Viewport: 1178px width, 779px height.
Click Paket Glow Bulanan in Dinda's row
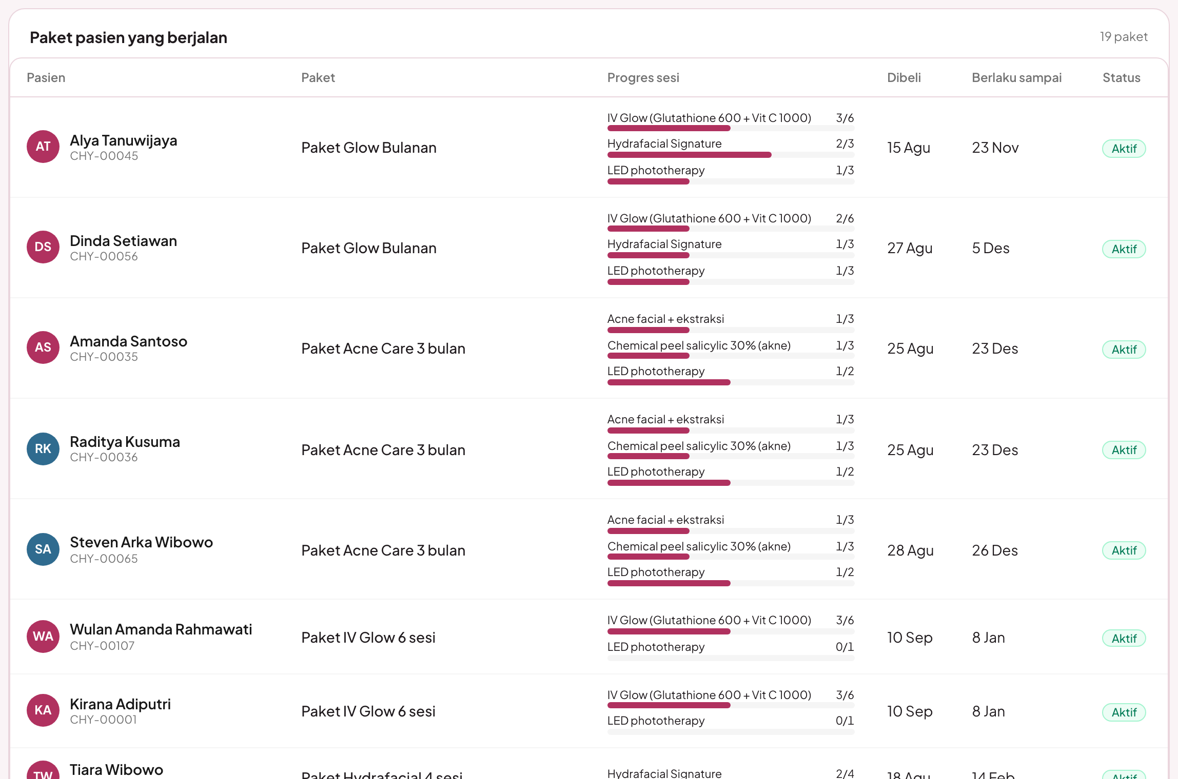369,248
